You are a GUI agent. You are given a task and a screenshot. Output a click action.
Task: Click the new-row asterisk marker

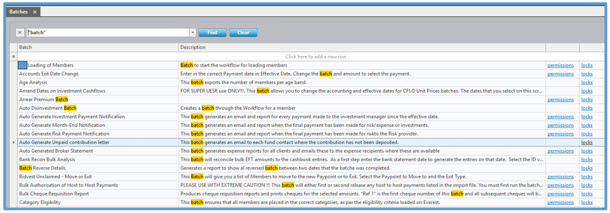(x=13, y=57)
